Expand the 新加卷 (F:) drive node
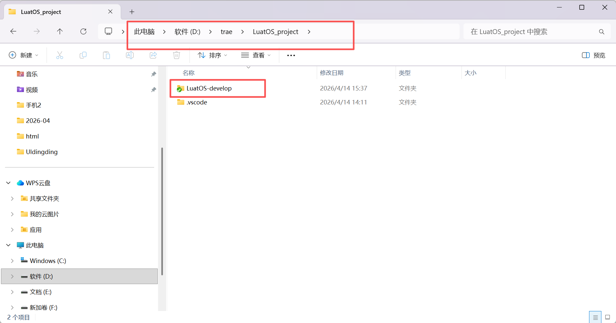This screenshot has height=323, width=616. pos(12,307)
